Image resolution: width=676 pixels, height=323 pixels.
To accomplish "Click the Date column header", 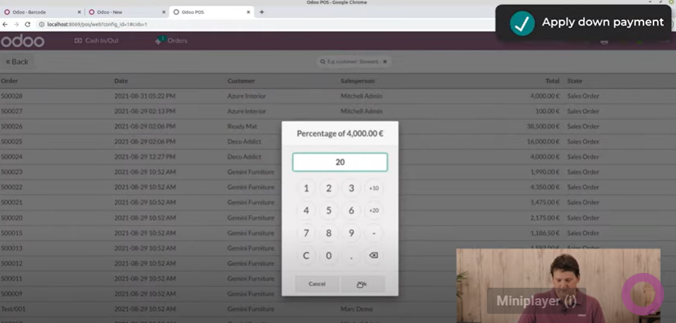I will (x=121, y=81).
